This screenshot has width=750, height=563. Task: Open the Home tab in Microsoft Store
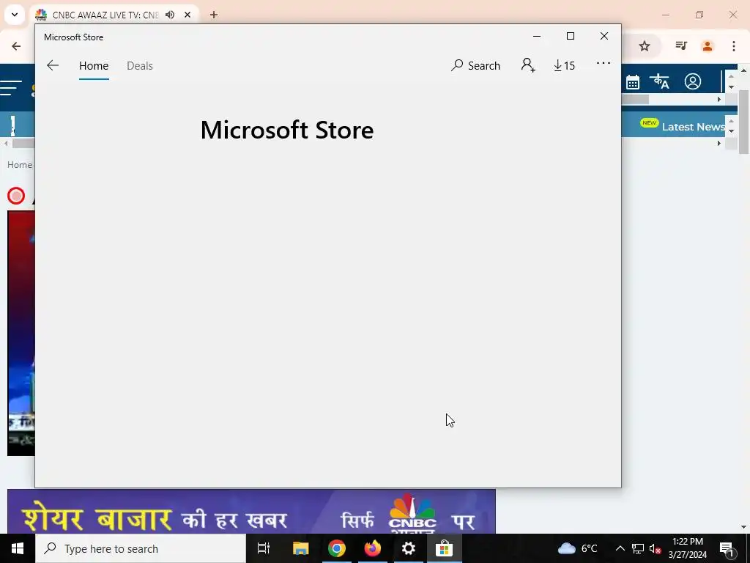coord(94,65)
